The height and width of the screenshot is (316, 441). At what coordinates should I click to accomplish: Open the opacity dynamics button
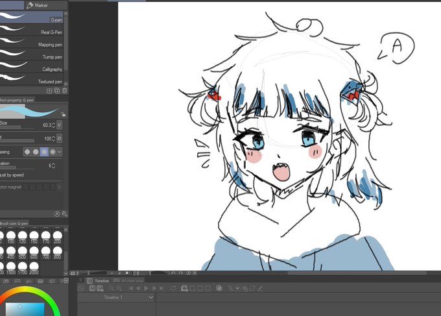point(59,138)
